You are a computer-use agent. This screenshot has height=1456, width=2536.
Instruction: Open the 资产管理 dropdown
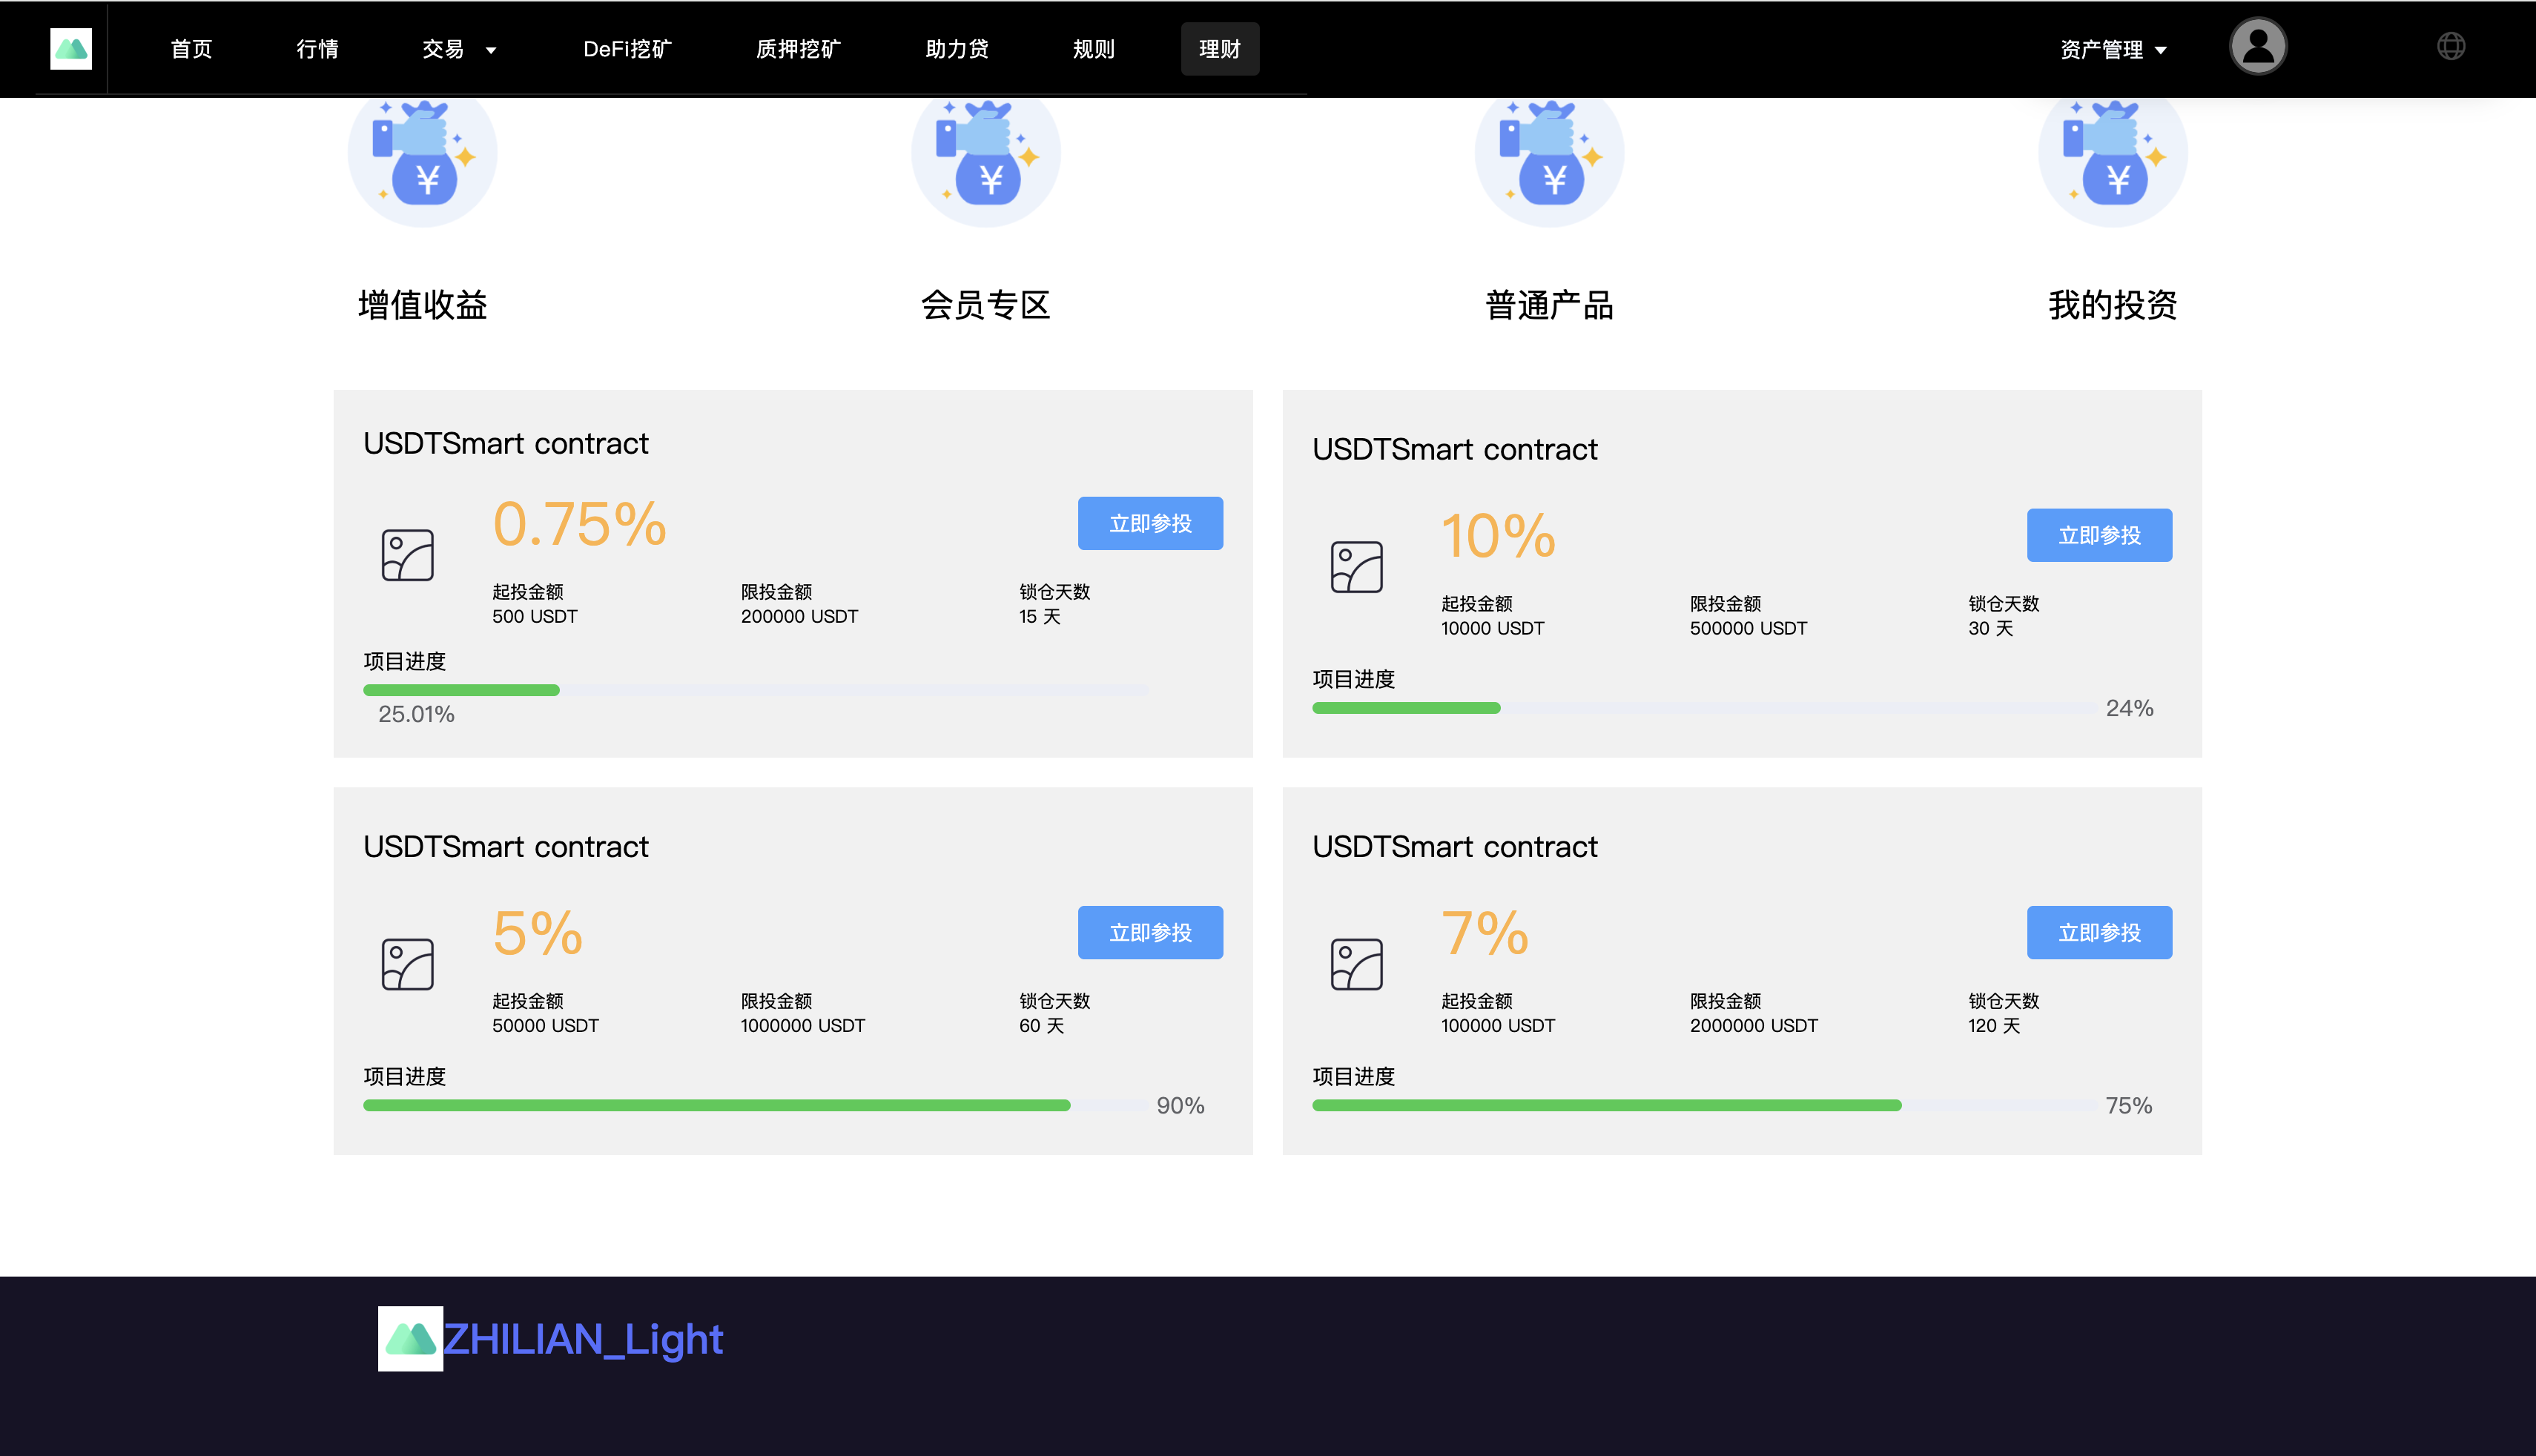tap(2103, 48)
